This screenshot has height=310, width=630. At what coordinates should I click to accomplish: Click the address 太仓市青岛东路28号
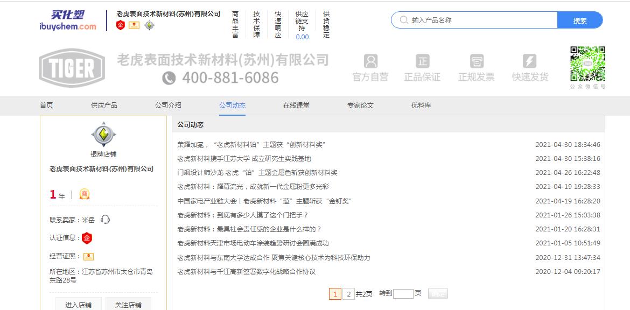(x=101, y=276)
